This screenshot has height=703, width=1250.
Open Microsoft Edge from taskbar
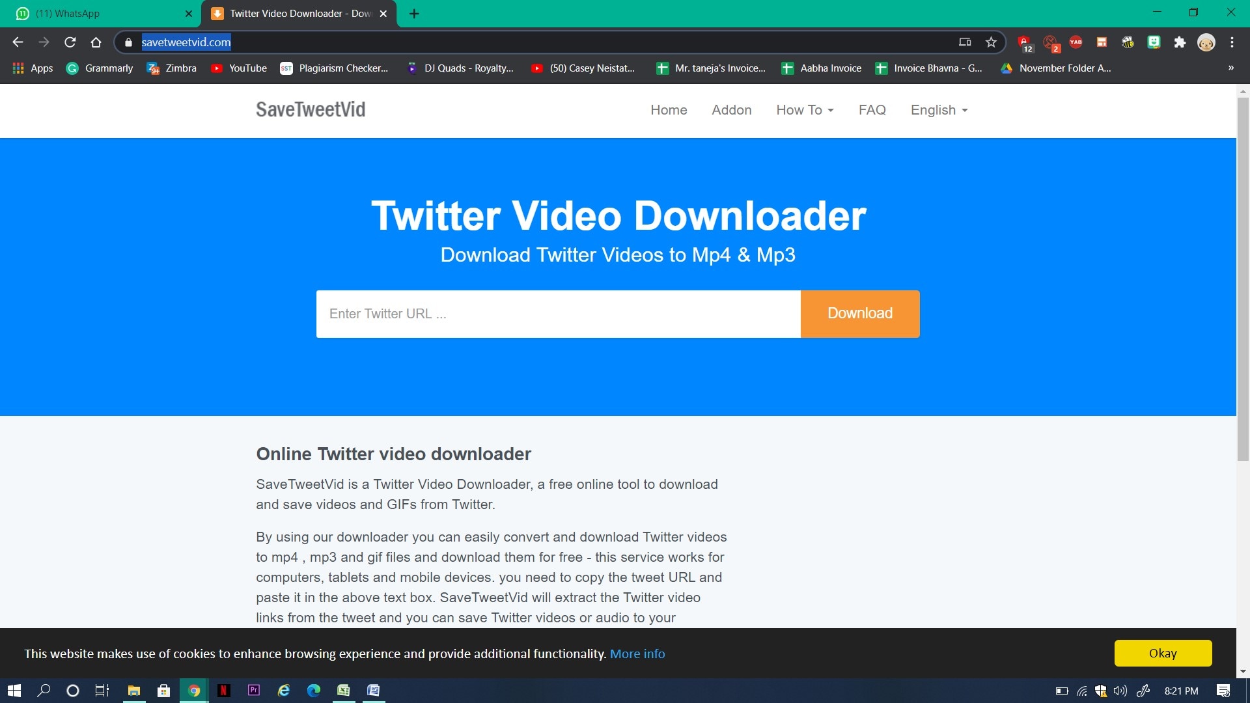[314, 691]
